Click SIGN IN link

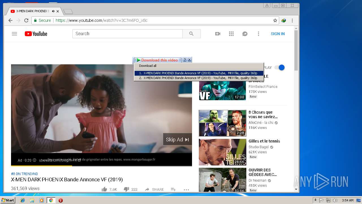pos(278,34)
